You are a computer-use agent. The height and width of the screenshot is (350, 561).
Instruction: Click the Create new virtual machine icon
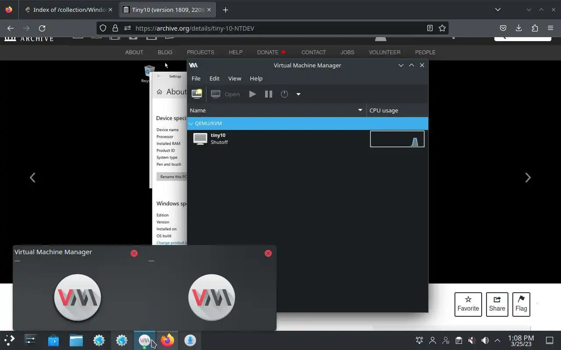point(197,94)
